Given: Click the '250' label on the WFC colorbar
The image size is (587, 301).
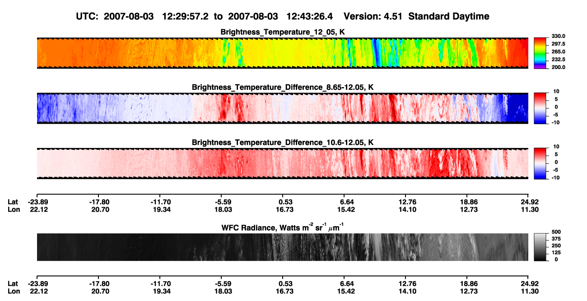Looking at the screenshot, I should 556,246.
